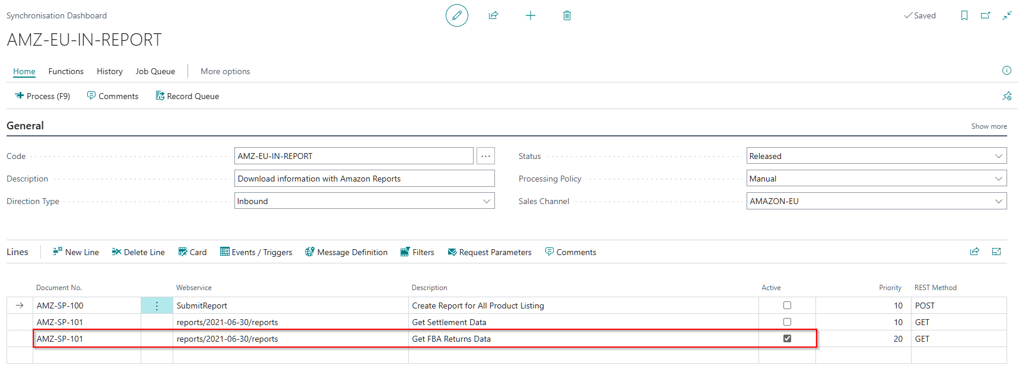Select the Job Queue tab
1022x369 pixels.
pyautogui.click(x=155, y=71)
